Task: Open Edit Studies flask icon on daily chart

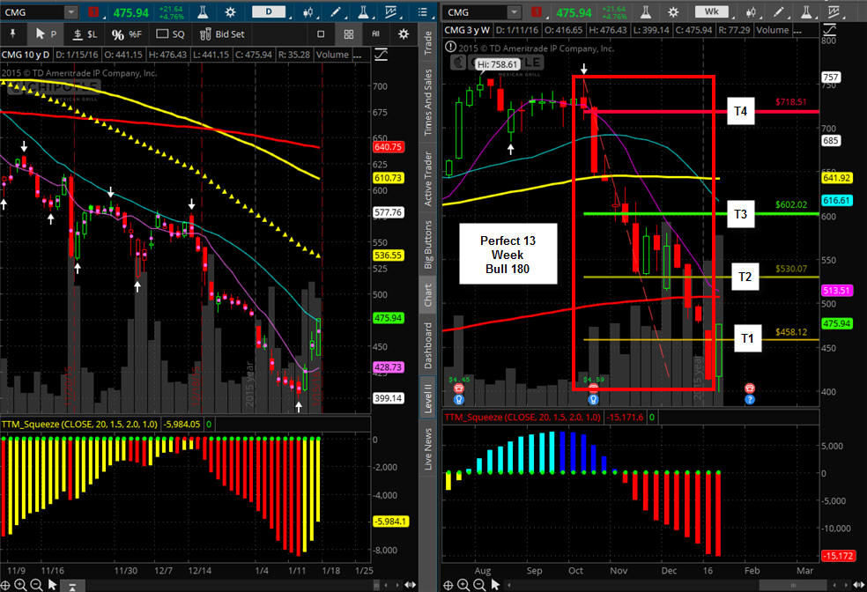Action: [x=203, y=12]
